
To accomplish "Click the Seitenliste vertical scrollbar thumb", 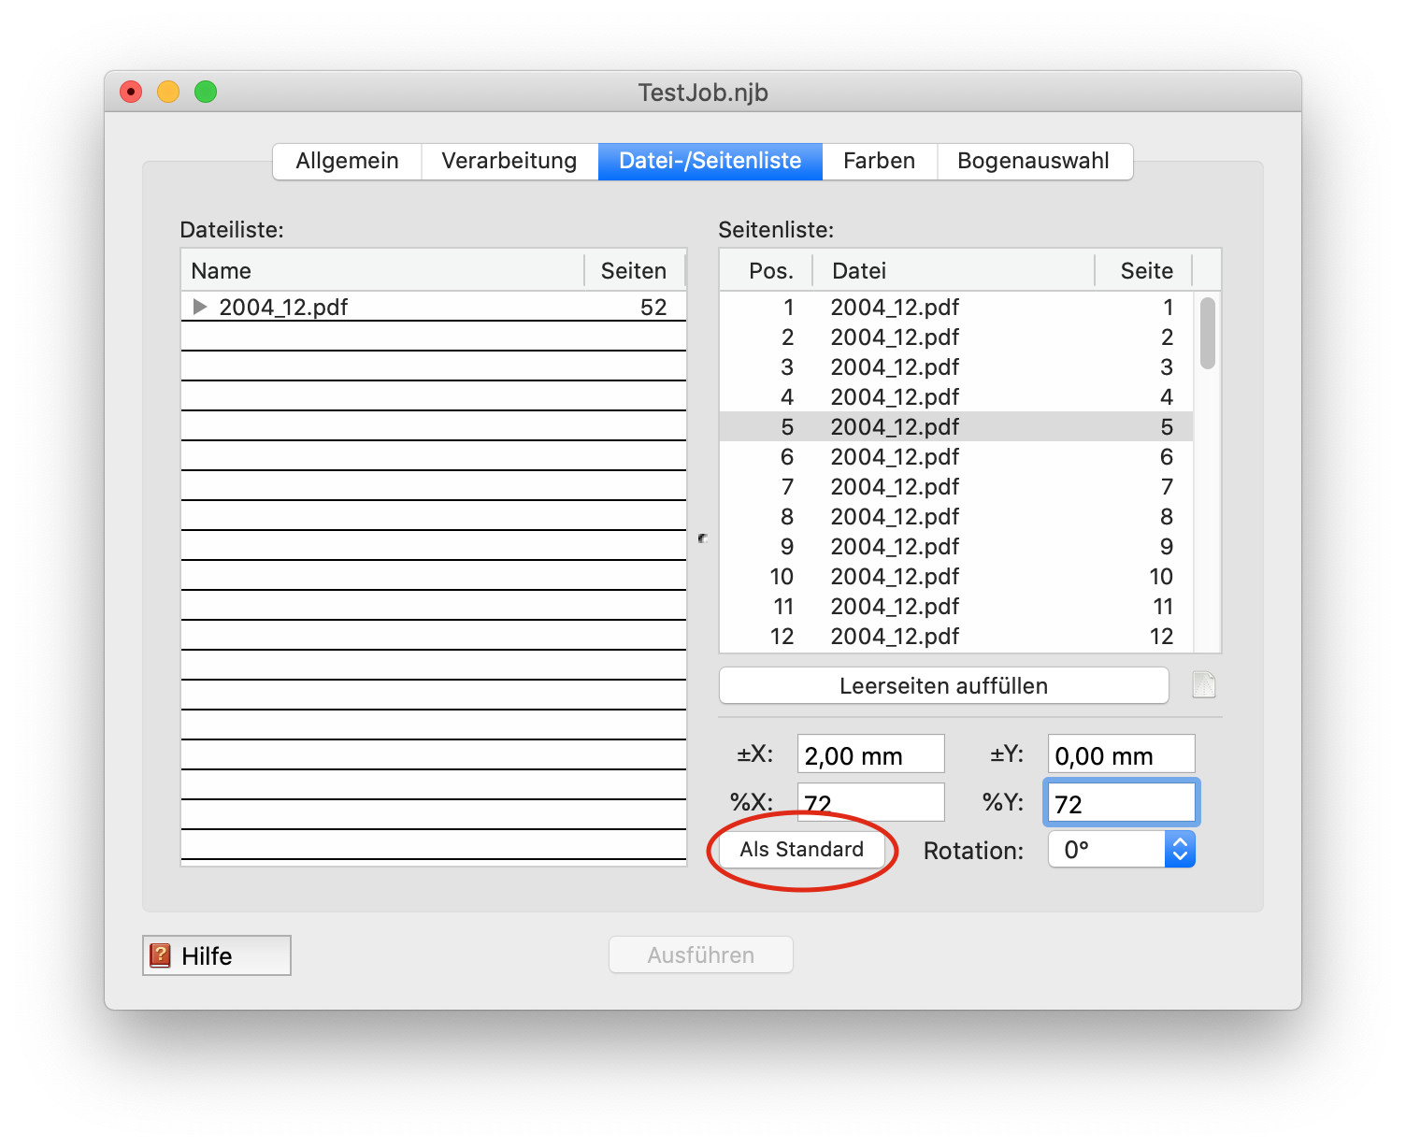I will 1208,333.
